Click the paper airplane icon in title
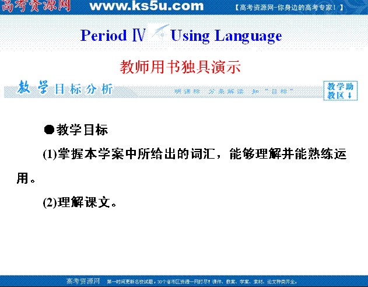This screenshot has width=368, height=287. (159, 33)
